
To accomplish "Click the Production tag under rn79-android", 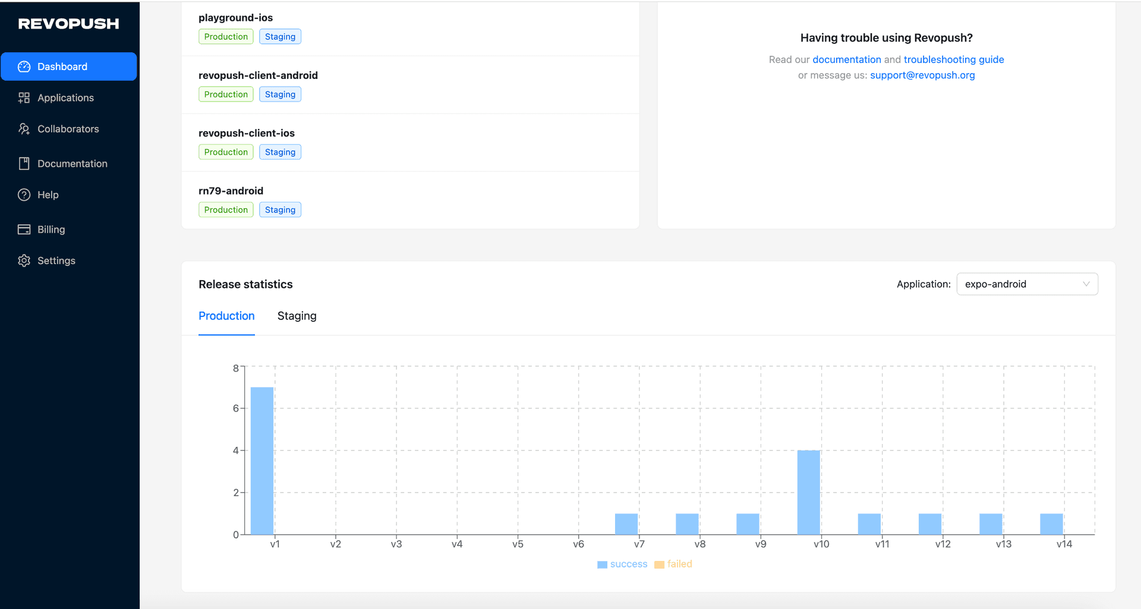I will coord(226,210).
